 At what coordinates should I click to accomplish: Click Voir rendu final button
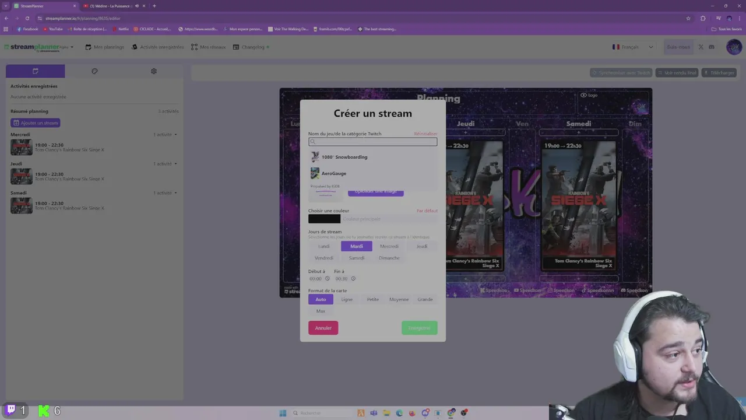coord(677,73)
